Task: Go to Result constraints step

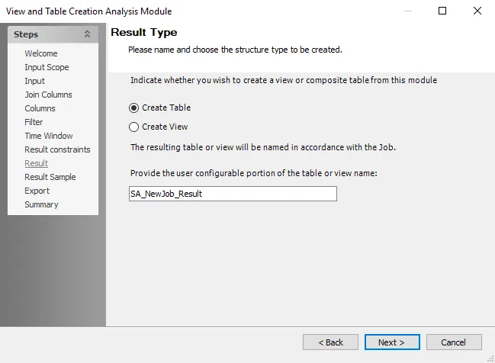Action: [x=57, y=149]
